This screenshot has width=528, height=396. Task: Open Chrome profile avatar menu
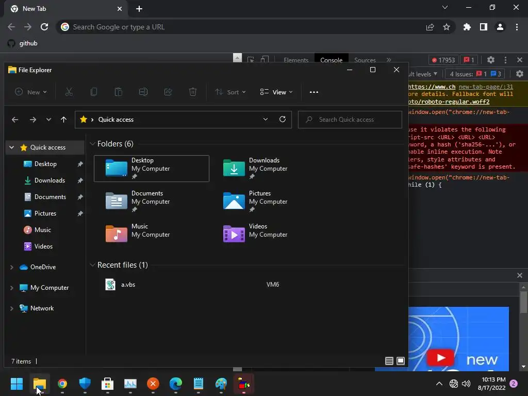click(500, 27)
